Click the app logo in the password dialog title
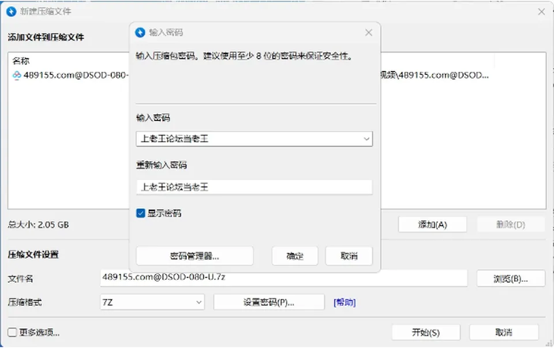The image size is (554, 348). (140, 32)
